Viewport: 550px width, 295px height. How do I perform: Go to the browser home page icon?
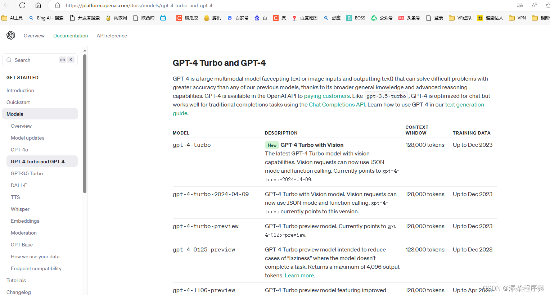38,5
